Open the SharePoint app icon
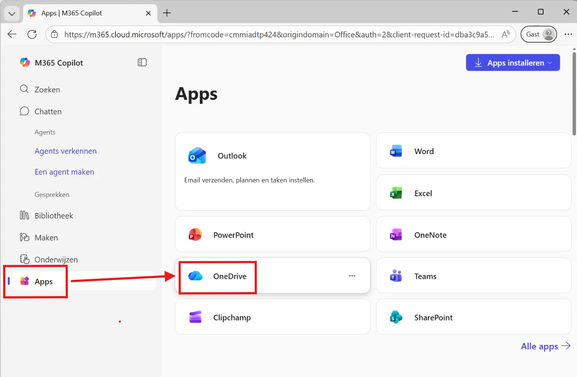This screenshot has height=377, width=577. click(396, 318)
